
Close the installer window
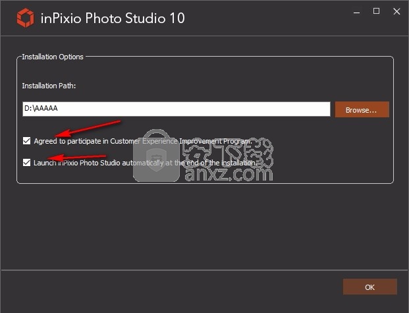[x=396, y=11]
